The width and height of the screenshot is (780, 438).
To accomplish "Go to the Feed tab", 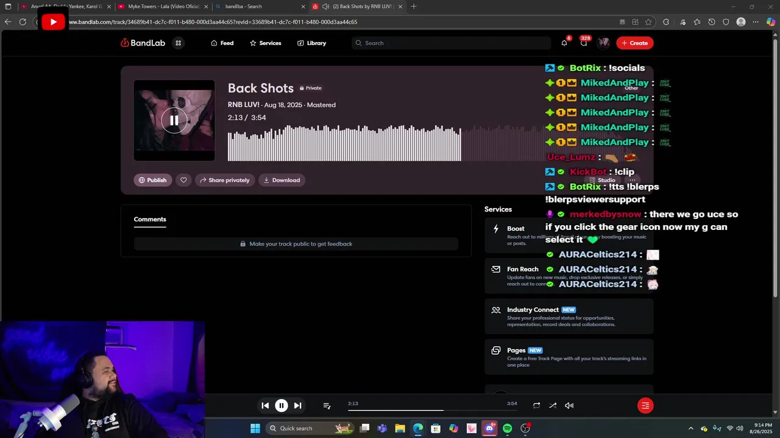I will [x=222, y=43].
